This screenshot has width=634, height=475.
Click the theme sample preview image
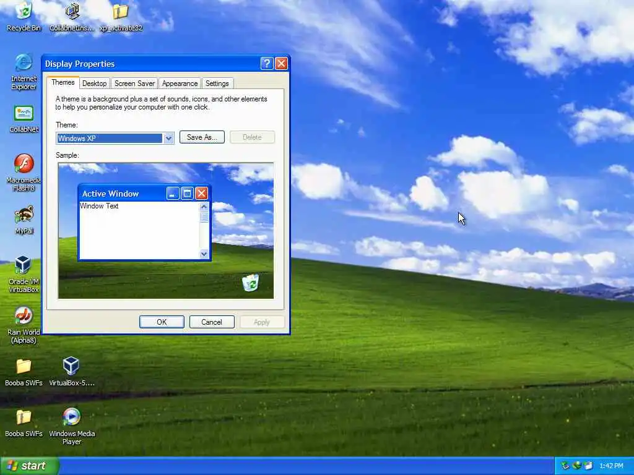tap(166, 231)
